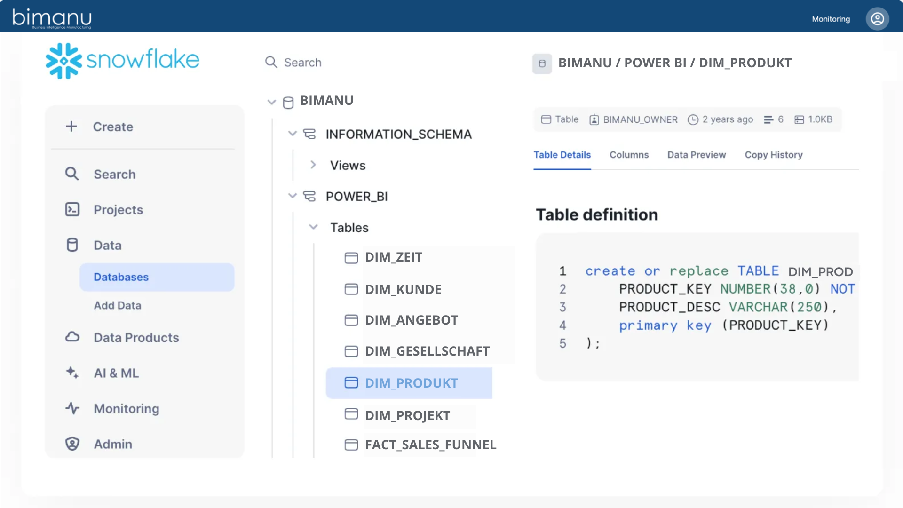Select the DIM_ZEIT table
This screenshot has width=903, height=508.
coord(394,257)
